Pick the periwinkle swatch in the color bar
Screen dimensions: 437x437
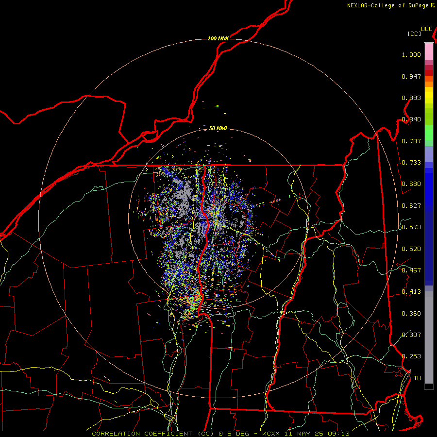click(429, 154)
